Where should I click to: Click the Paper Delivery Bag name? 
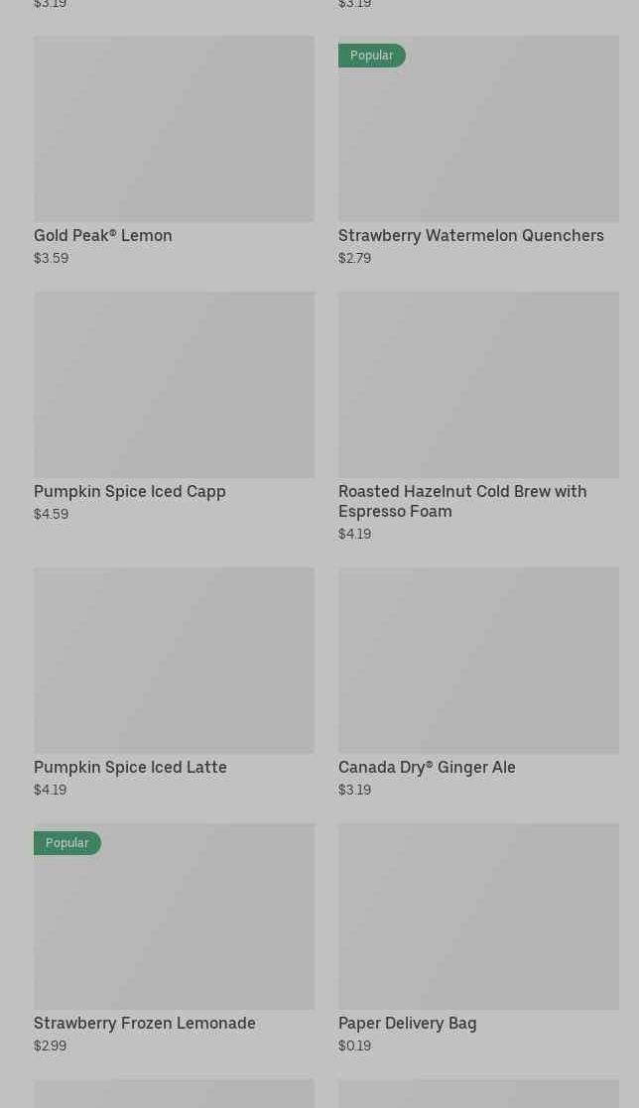coord(407,1023)
